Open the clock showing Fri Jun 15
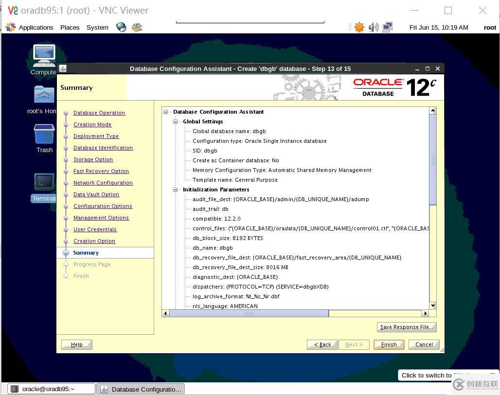Viewport: 500px width, 395px height. (438, 27)
